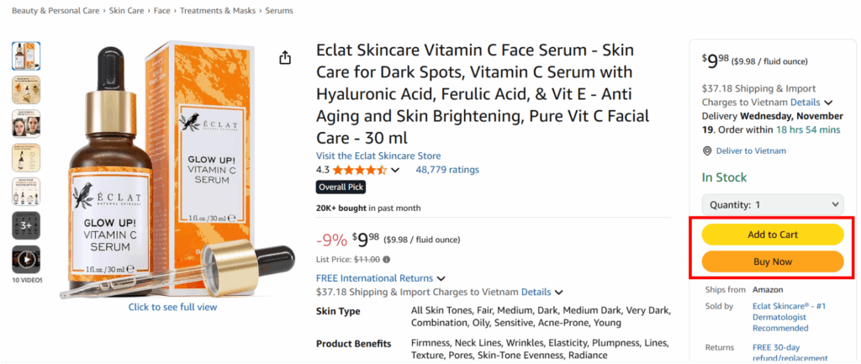Visit the Eclat Skincare Store link
The image size is (861, 364).
point(378,156)
